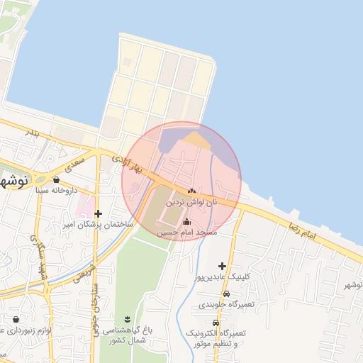Screen dimensions: 363x363
Task: Click the orange shape inside the red circle
Action: pos(196,140)
